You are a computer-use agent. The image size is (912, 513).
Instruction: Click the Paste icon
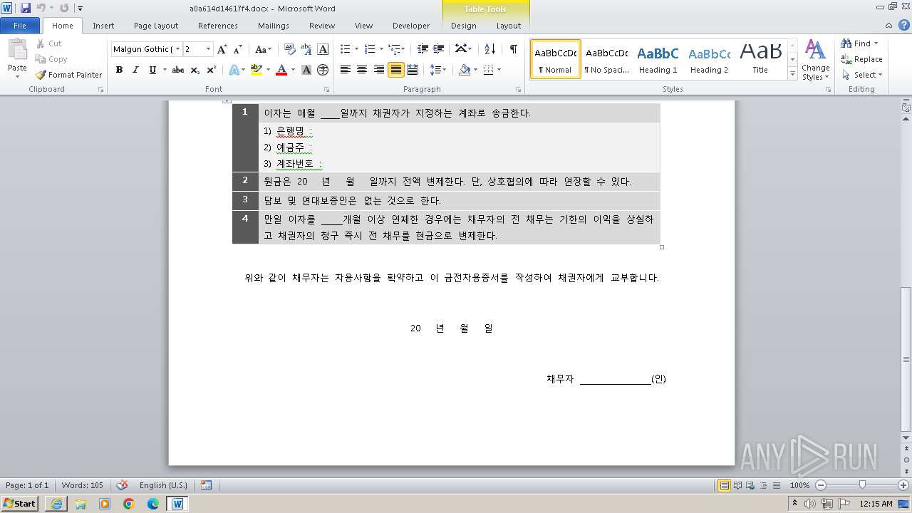click(17, 50)
